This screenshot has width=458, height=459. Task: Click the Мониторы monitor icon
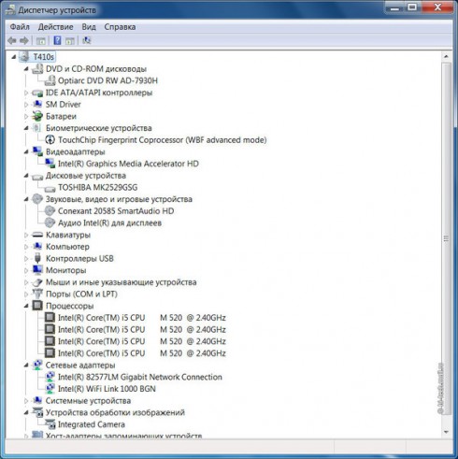tap(37, 270)
